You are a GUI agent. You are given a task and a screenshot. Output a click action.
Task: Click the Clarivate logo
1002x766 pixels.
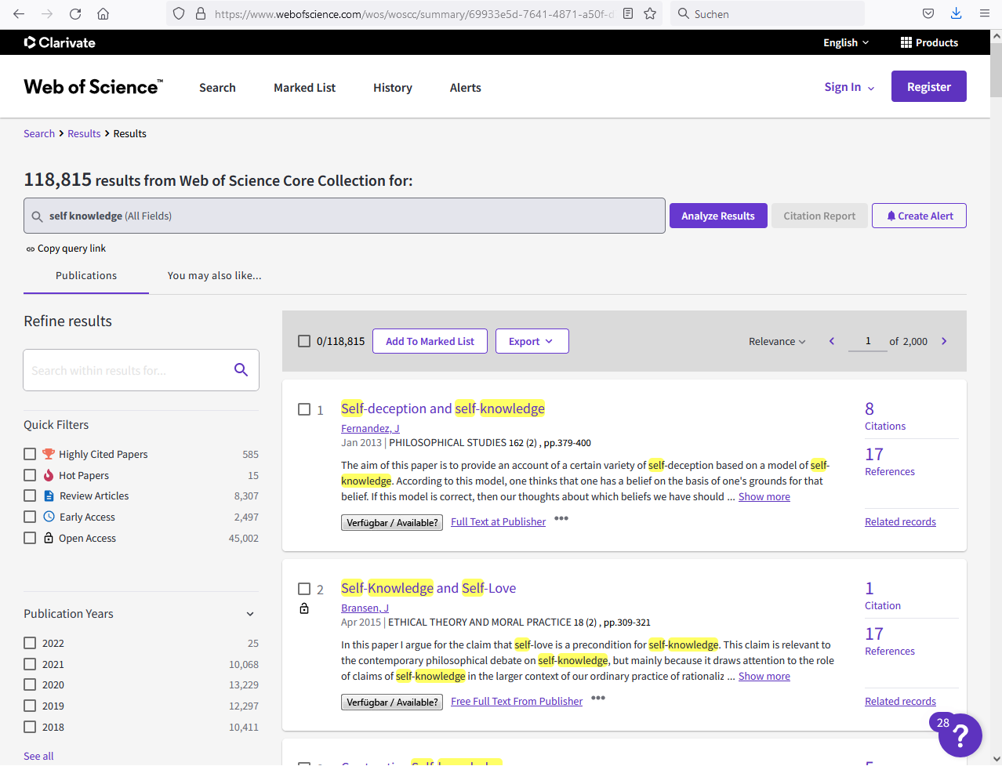(60, 42)
